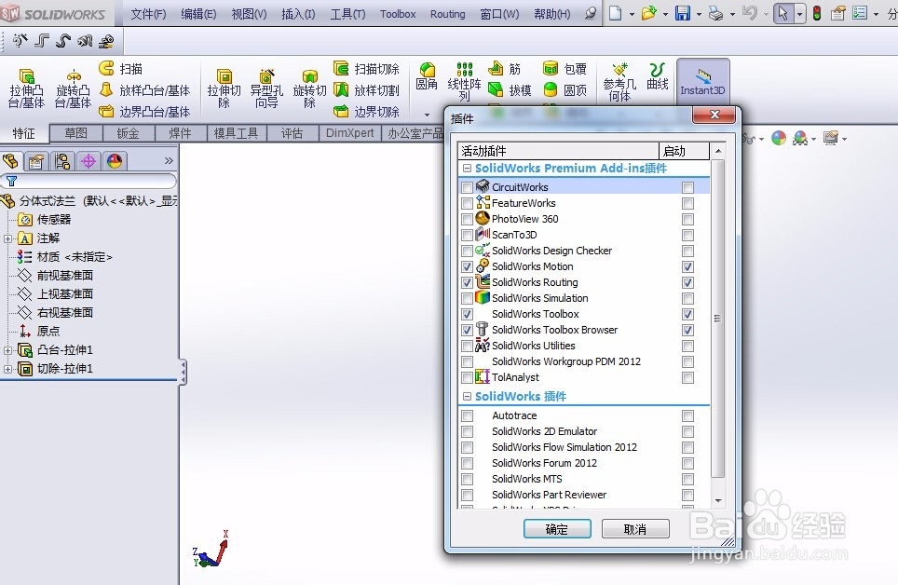This screenshot has width=898, height=585.
Task: Close the 插件 add-ins dialog
Action: pyautogui.click(x=714, y=115)
